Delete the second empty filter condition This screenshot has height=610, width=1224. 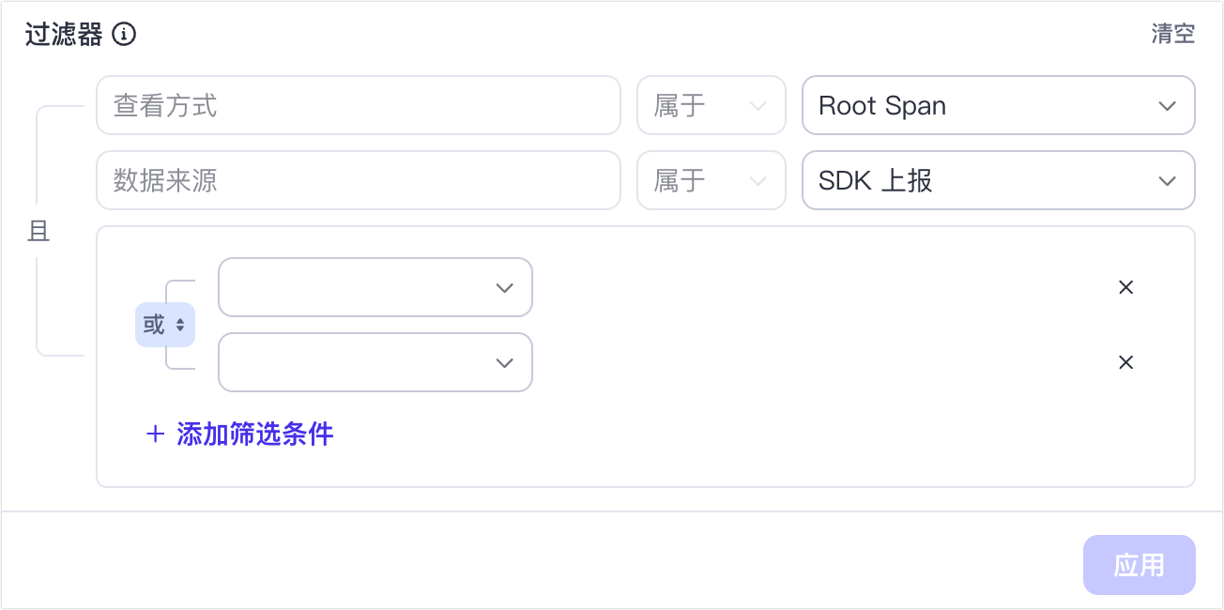click(x=1125, y=362)
